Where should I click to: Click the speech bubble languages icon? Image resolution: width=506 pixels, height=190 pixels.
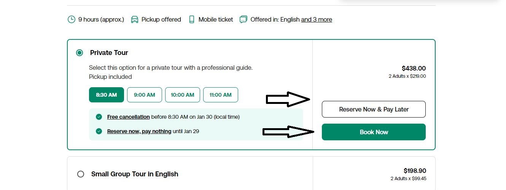click(x=243, y=19)
